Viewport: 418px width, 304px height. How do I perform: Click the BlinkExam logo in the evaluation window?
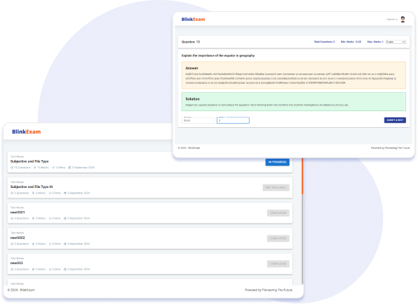[193, 19]
